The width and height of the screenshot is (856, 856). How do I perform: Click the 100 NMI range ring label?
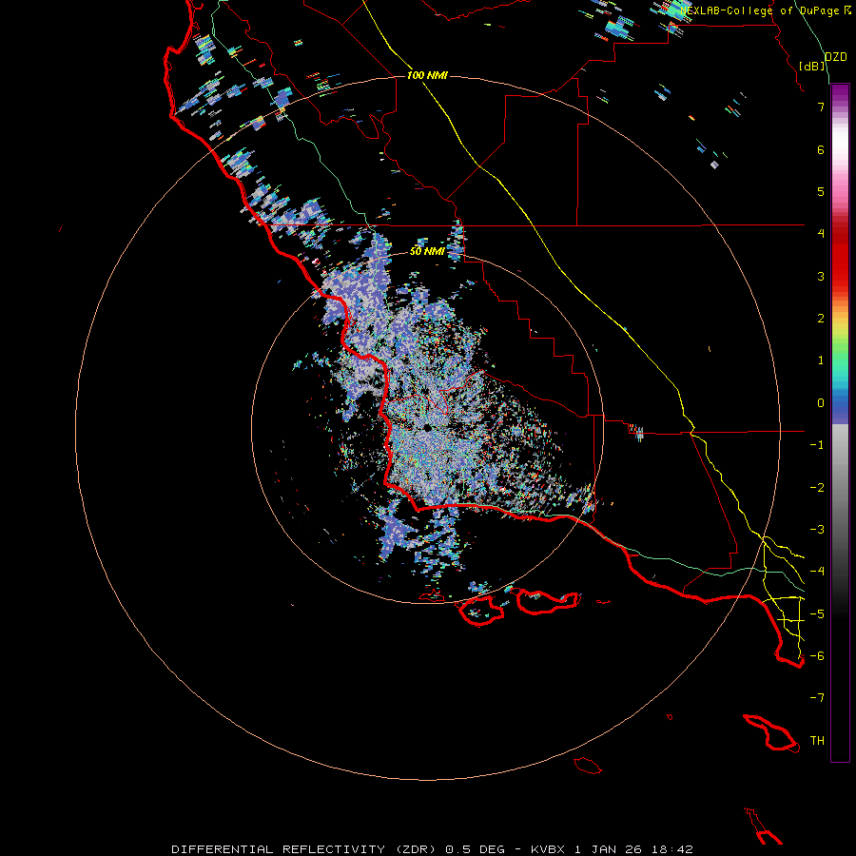click(427, 75)
